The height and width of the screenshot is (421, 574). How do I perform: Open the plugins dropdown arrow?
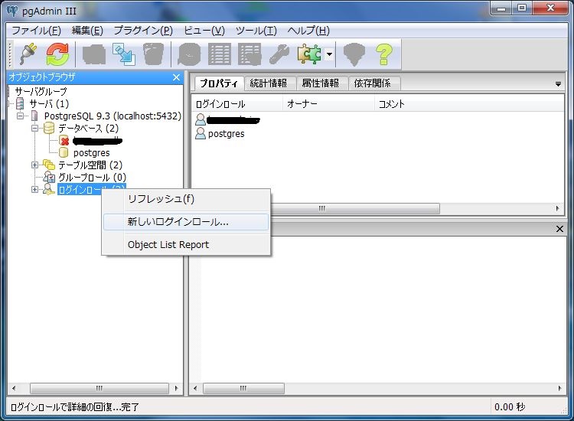tap(329, 54)
